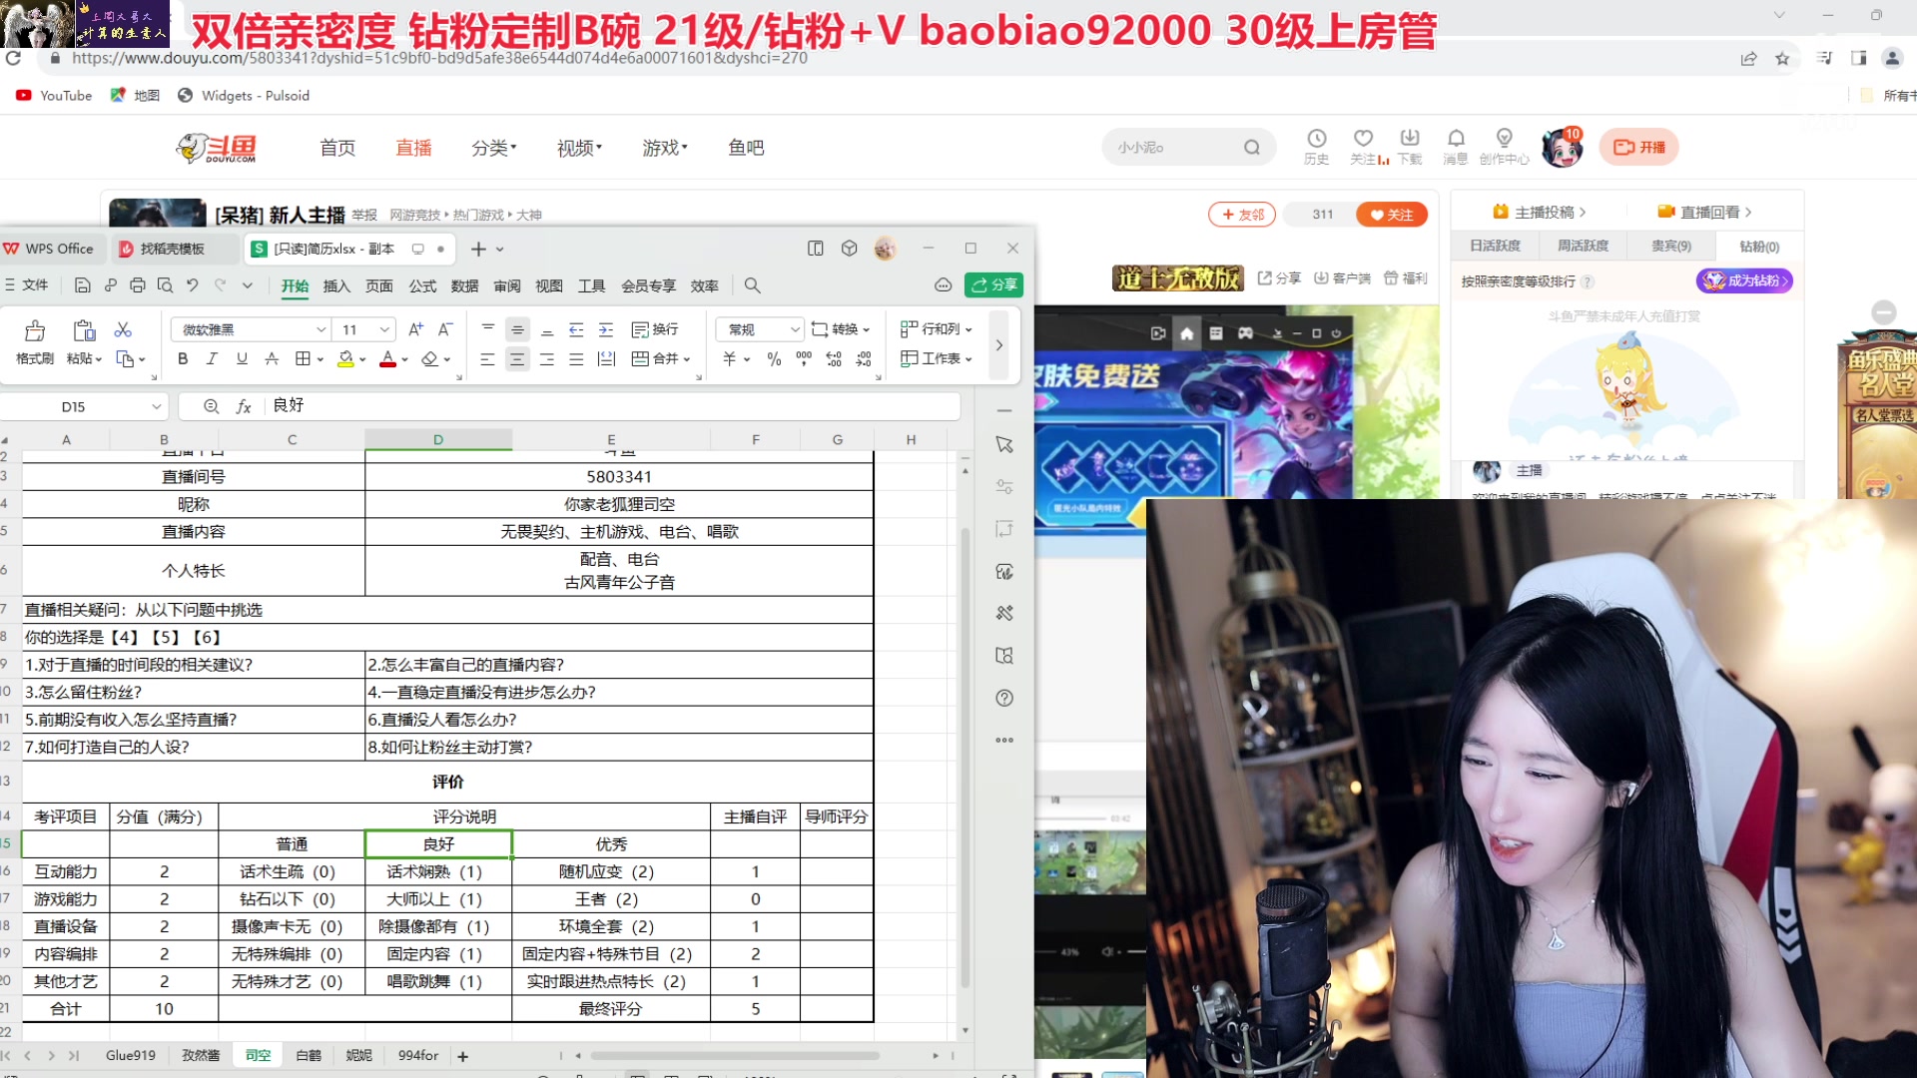Click increase decimal places icon
Screen dimensions: 1917x1078
tap(834, 358)
